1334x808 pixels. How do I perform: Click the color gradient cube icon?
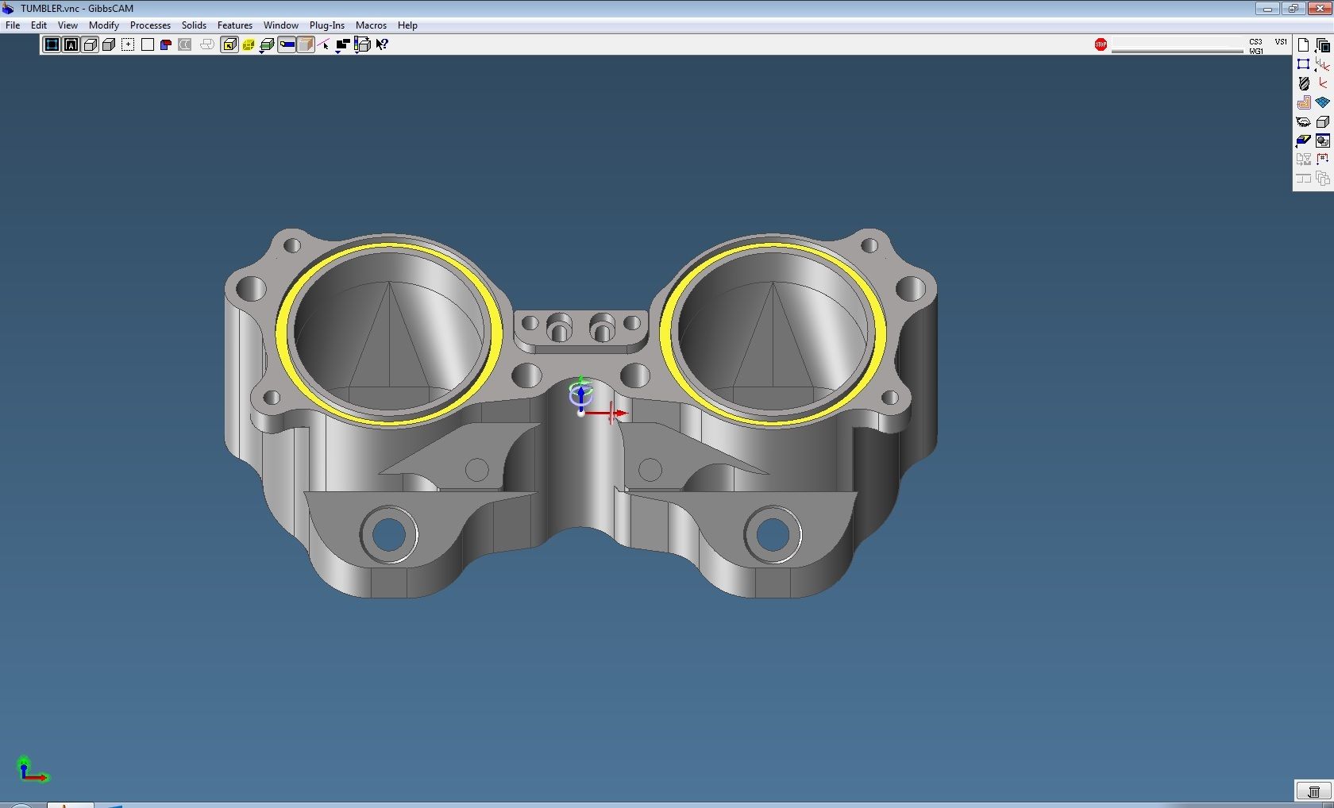pyautogui.click(x=362, y=44)
